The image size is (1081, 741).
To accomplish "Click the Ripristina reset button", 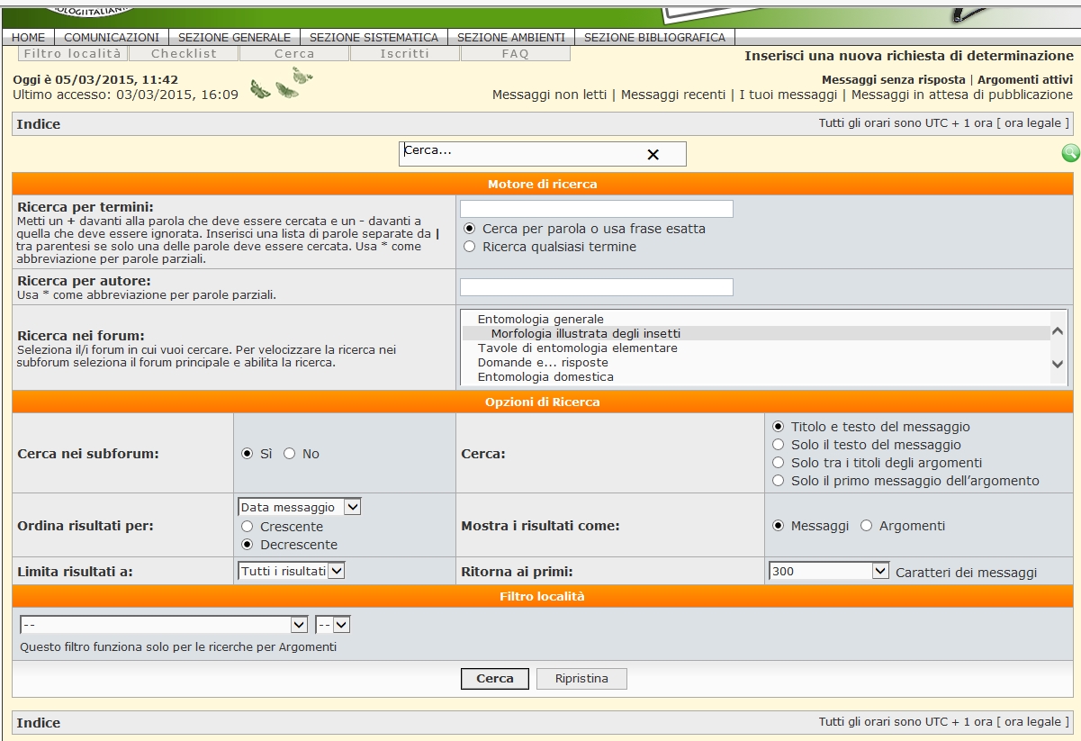I will tap(581, 679).
